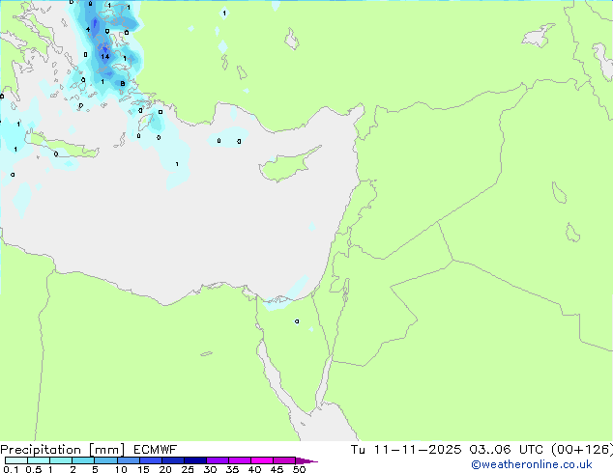Pick the legend swatch between 15 and 20
The image size is (613, 473).
(x=150, y=460)
